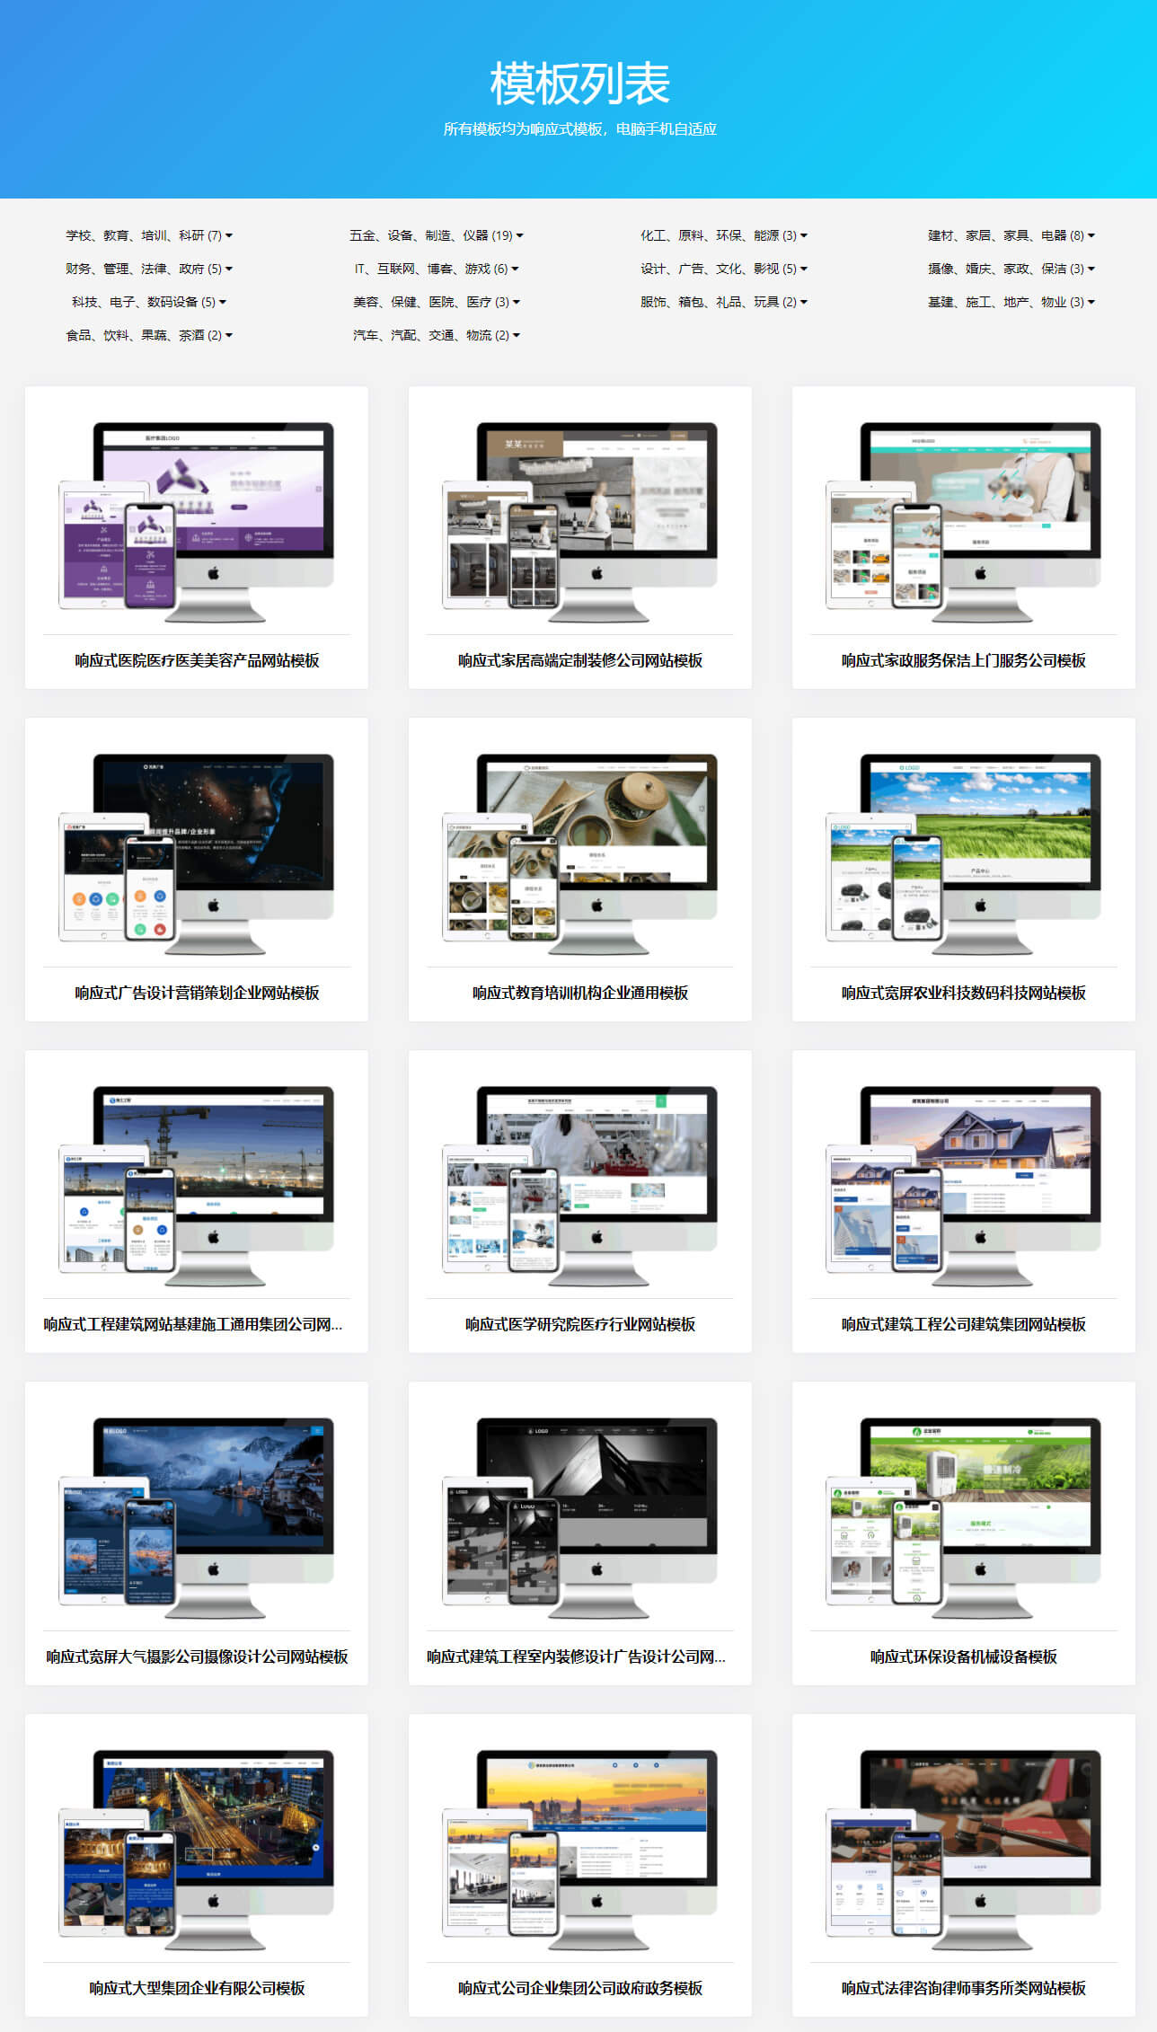Open the 响应式宽屏农业科技数码科技网站模板 link

[964, 993]
